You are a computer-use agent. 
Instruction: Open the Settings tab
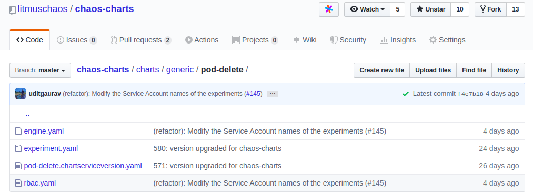pos(447,40)
